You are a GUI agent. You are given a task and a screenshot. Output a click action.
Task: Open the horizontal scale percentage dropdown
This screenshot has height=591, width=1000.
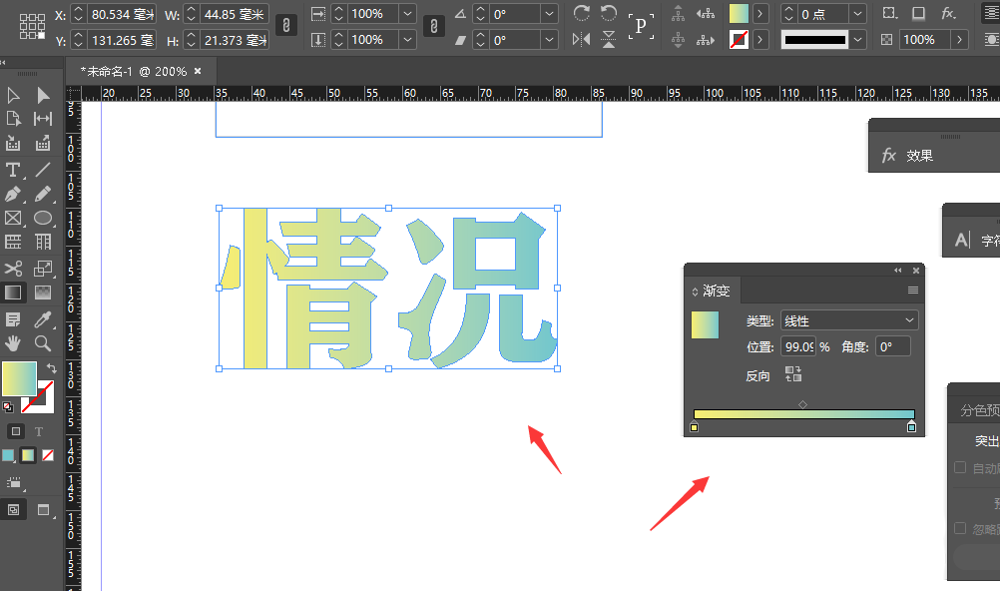(x=408, y=14)
